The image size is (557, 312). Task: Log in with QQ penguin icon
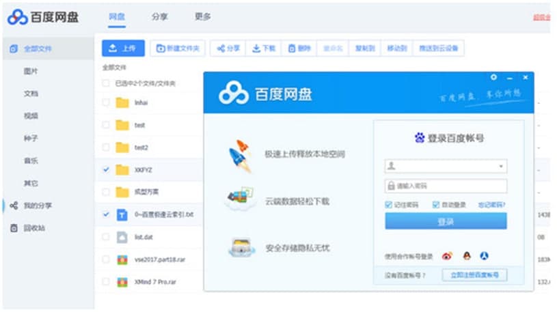[x=467, y=255]
